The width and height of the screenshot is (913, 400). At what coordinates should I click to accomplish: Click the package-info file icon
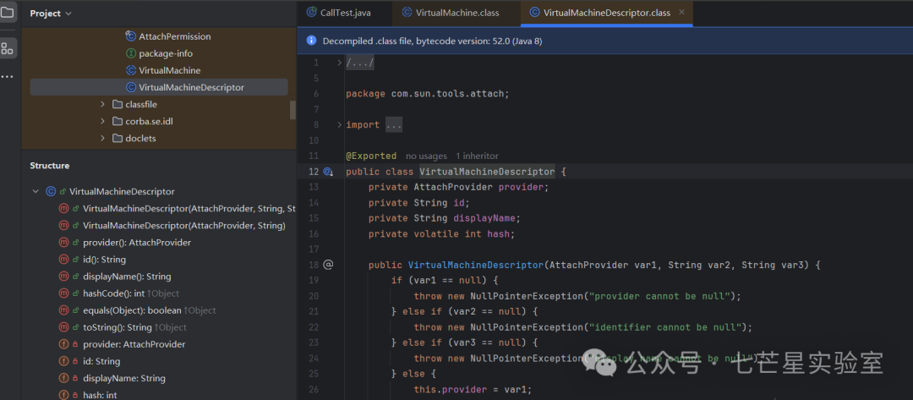131,53
